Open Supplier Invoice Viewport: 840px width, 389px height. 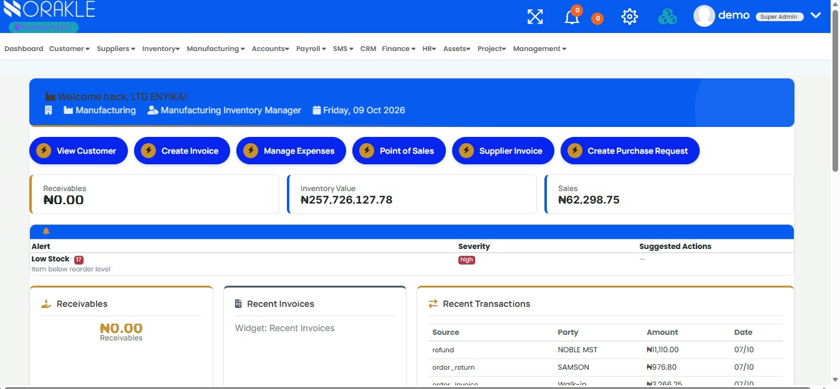coord(503,151)
